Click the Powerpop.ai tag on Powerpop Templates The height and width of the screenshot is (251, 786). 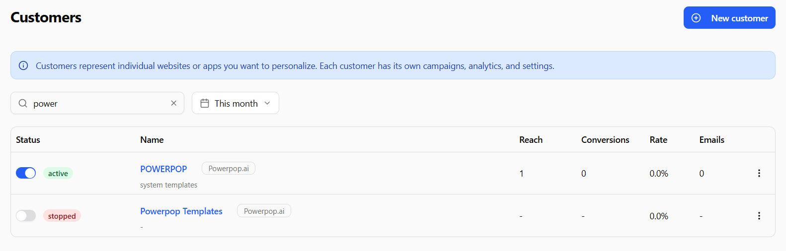[264, 211]
